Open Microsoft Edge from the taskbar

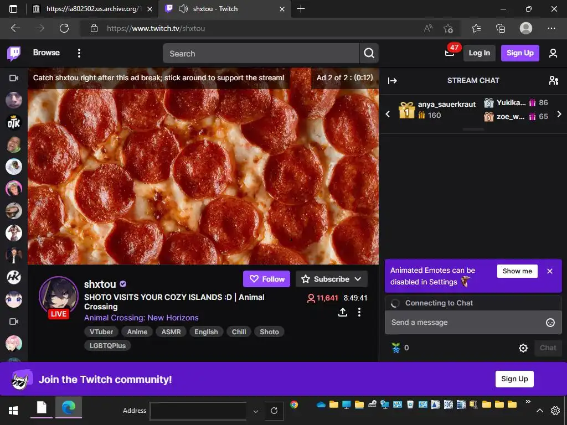(68, 408)
